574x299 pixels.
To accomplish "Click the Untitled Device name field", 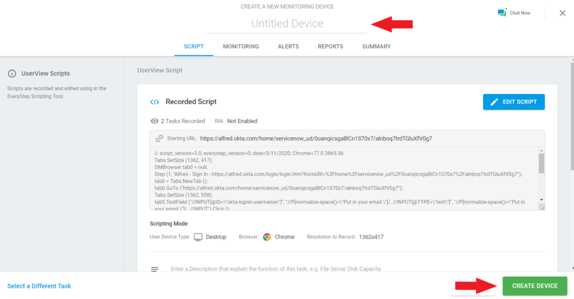I will tap(287, 24).
